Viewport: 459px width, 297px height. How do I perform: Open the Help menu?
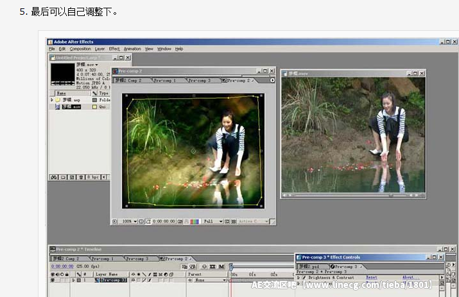point(179,49)
